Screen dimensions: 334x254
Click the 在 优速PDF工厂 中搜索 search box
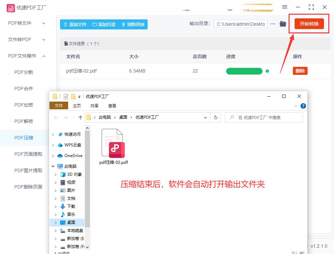[264, 117]
